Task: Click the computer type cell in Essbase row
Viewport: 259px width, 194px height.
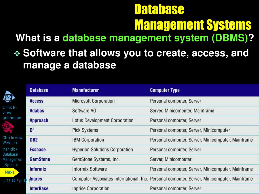Action: pyautogui.click(x=176, y=150)
